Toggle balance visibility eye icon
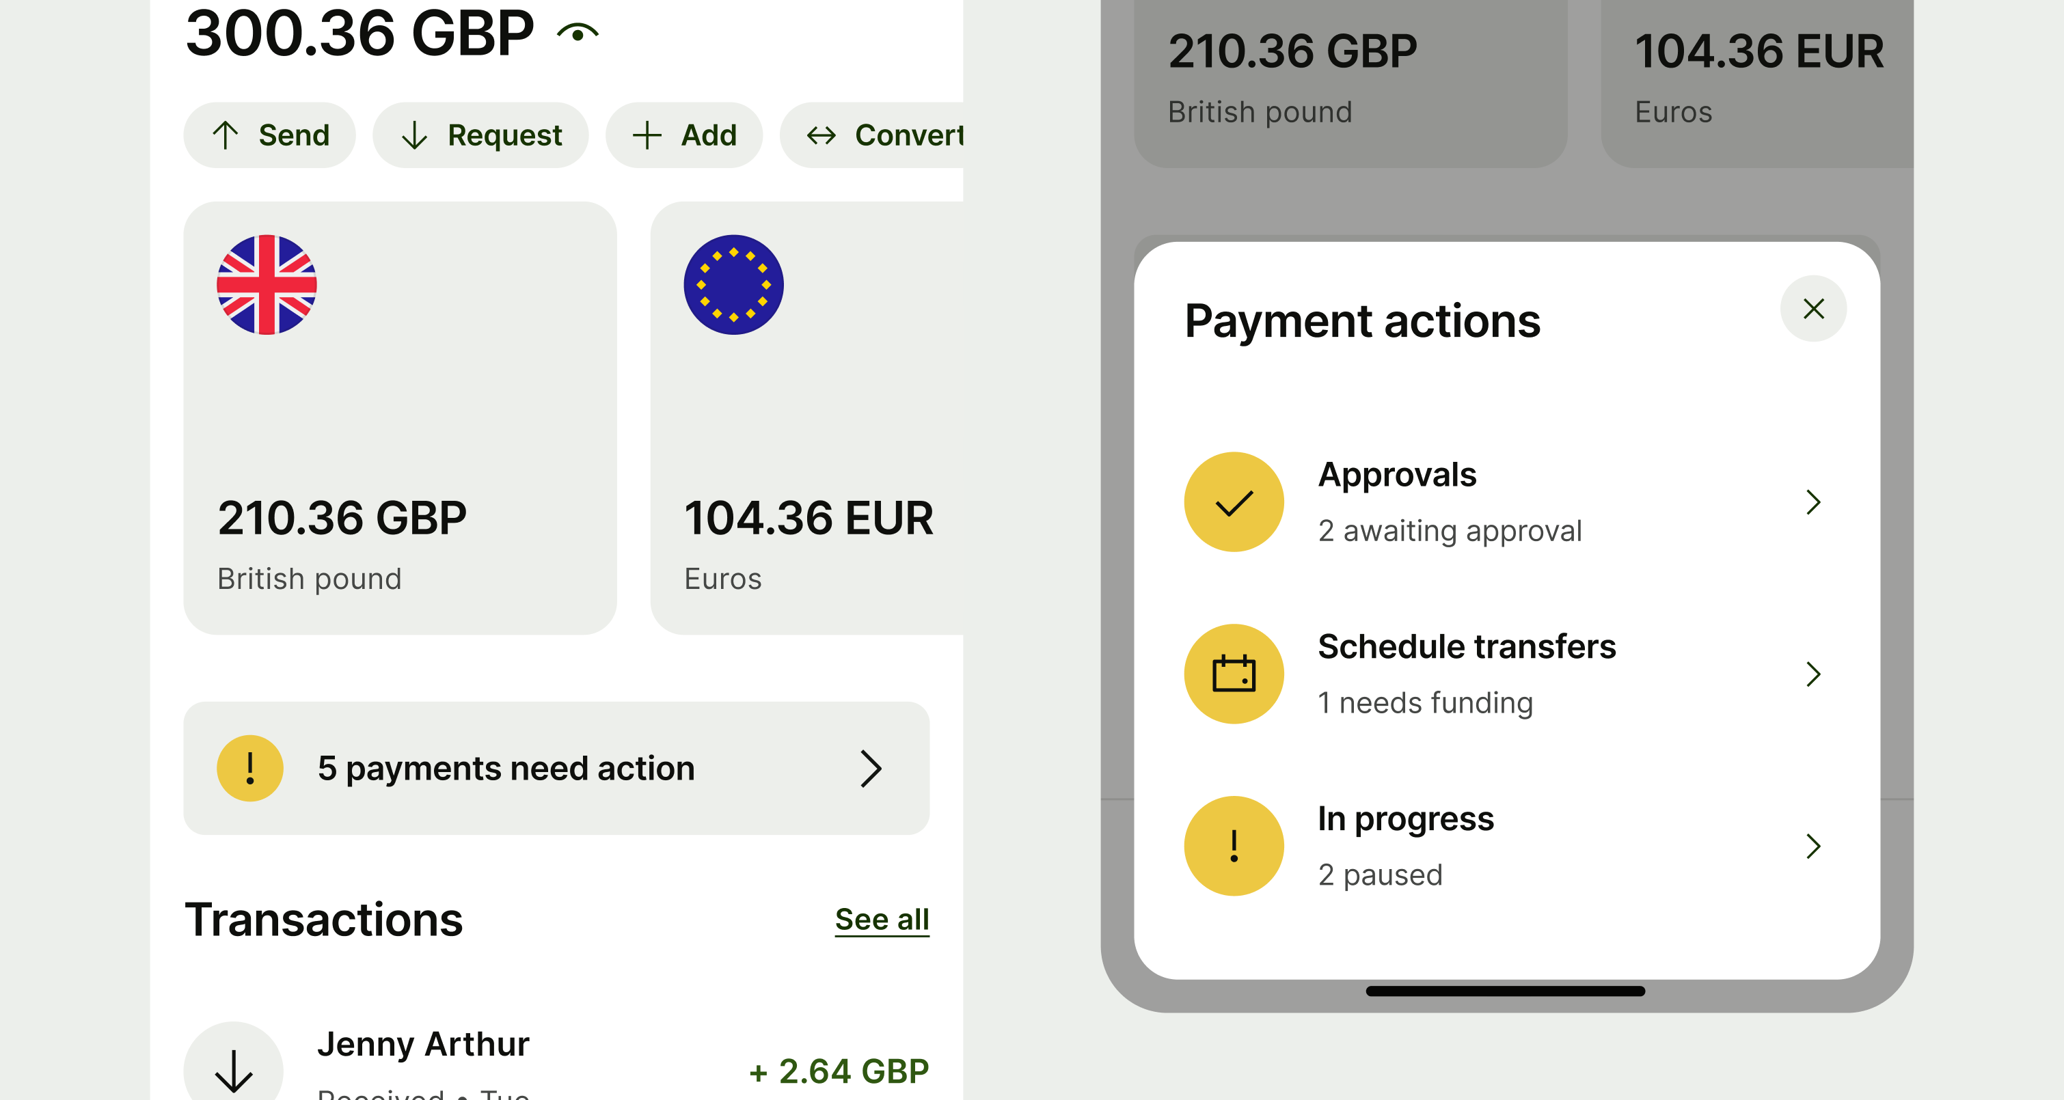This screenshot has height=1100, width=2064. tap(578, 33)
